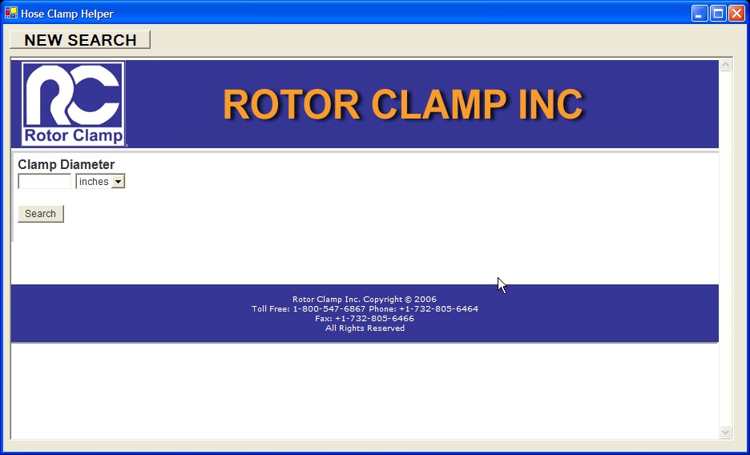Click the Fax number line in footer
This screenshot has height=455, width=750.
click(365, 318)
